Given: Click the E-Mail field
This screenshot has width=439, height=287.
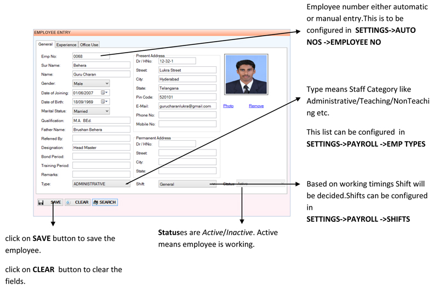Looking at the screenshot, I should click(187, 106).
